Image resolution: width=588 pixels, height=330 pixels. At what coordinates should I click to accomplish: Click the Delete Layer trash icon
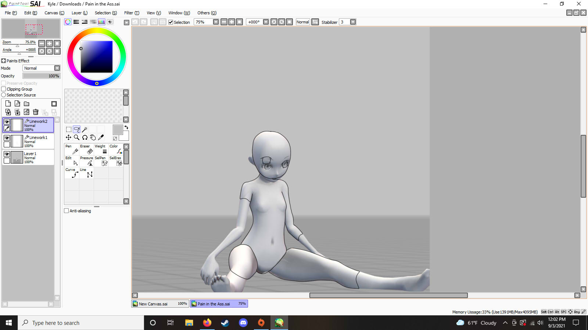tap(36, 112)
